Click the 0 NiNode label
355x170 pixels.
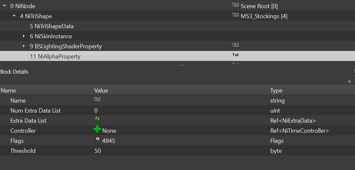point(23,6)
